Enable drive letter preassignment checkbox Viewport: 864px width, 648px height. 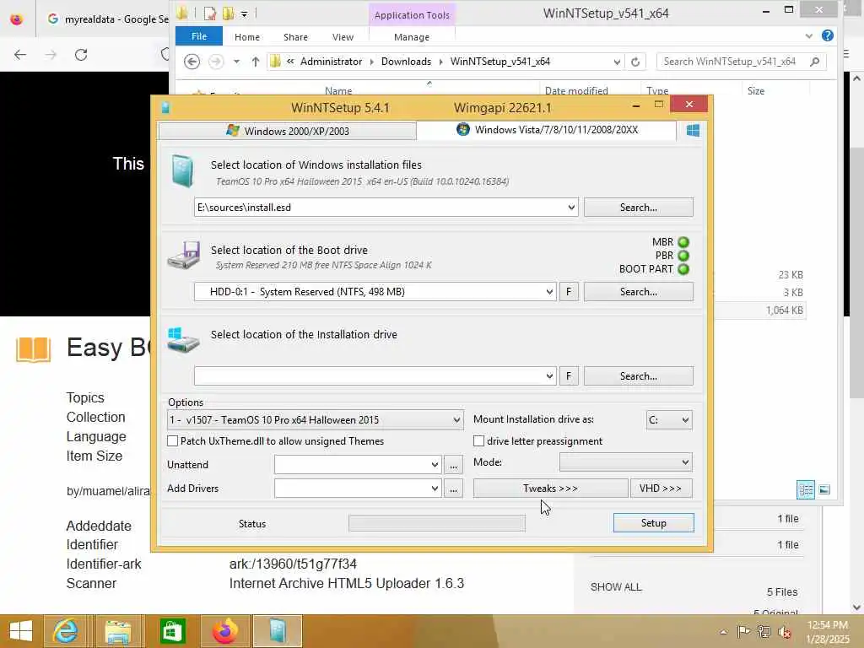click(x=479, y=440)
